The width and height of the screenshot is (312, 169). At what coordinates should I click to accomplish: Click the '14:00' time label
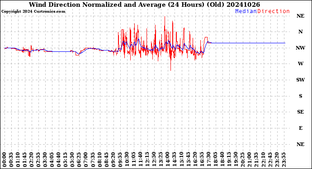(168, 160)
